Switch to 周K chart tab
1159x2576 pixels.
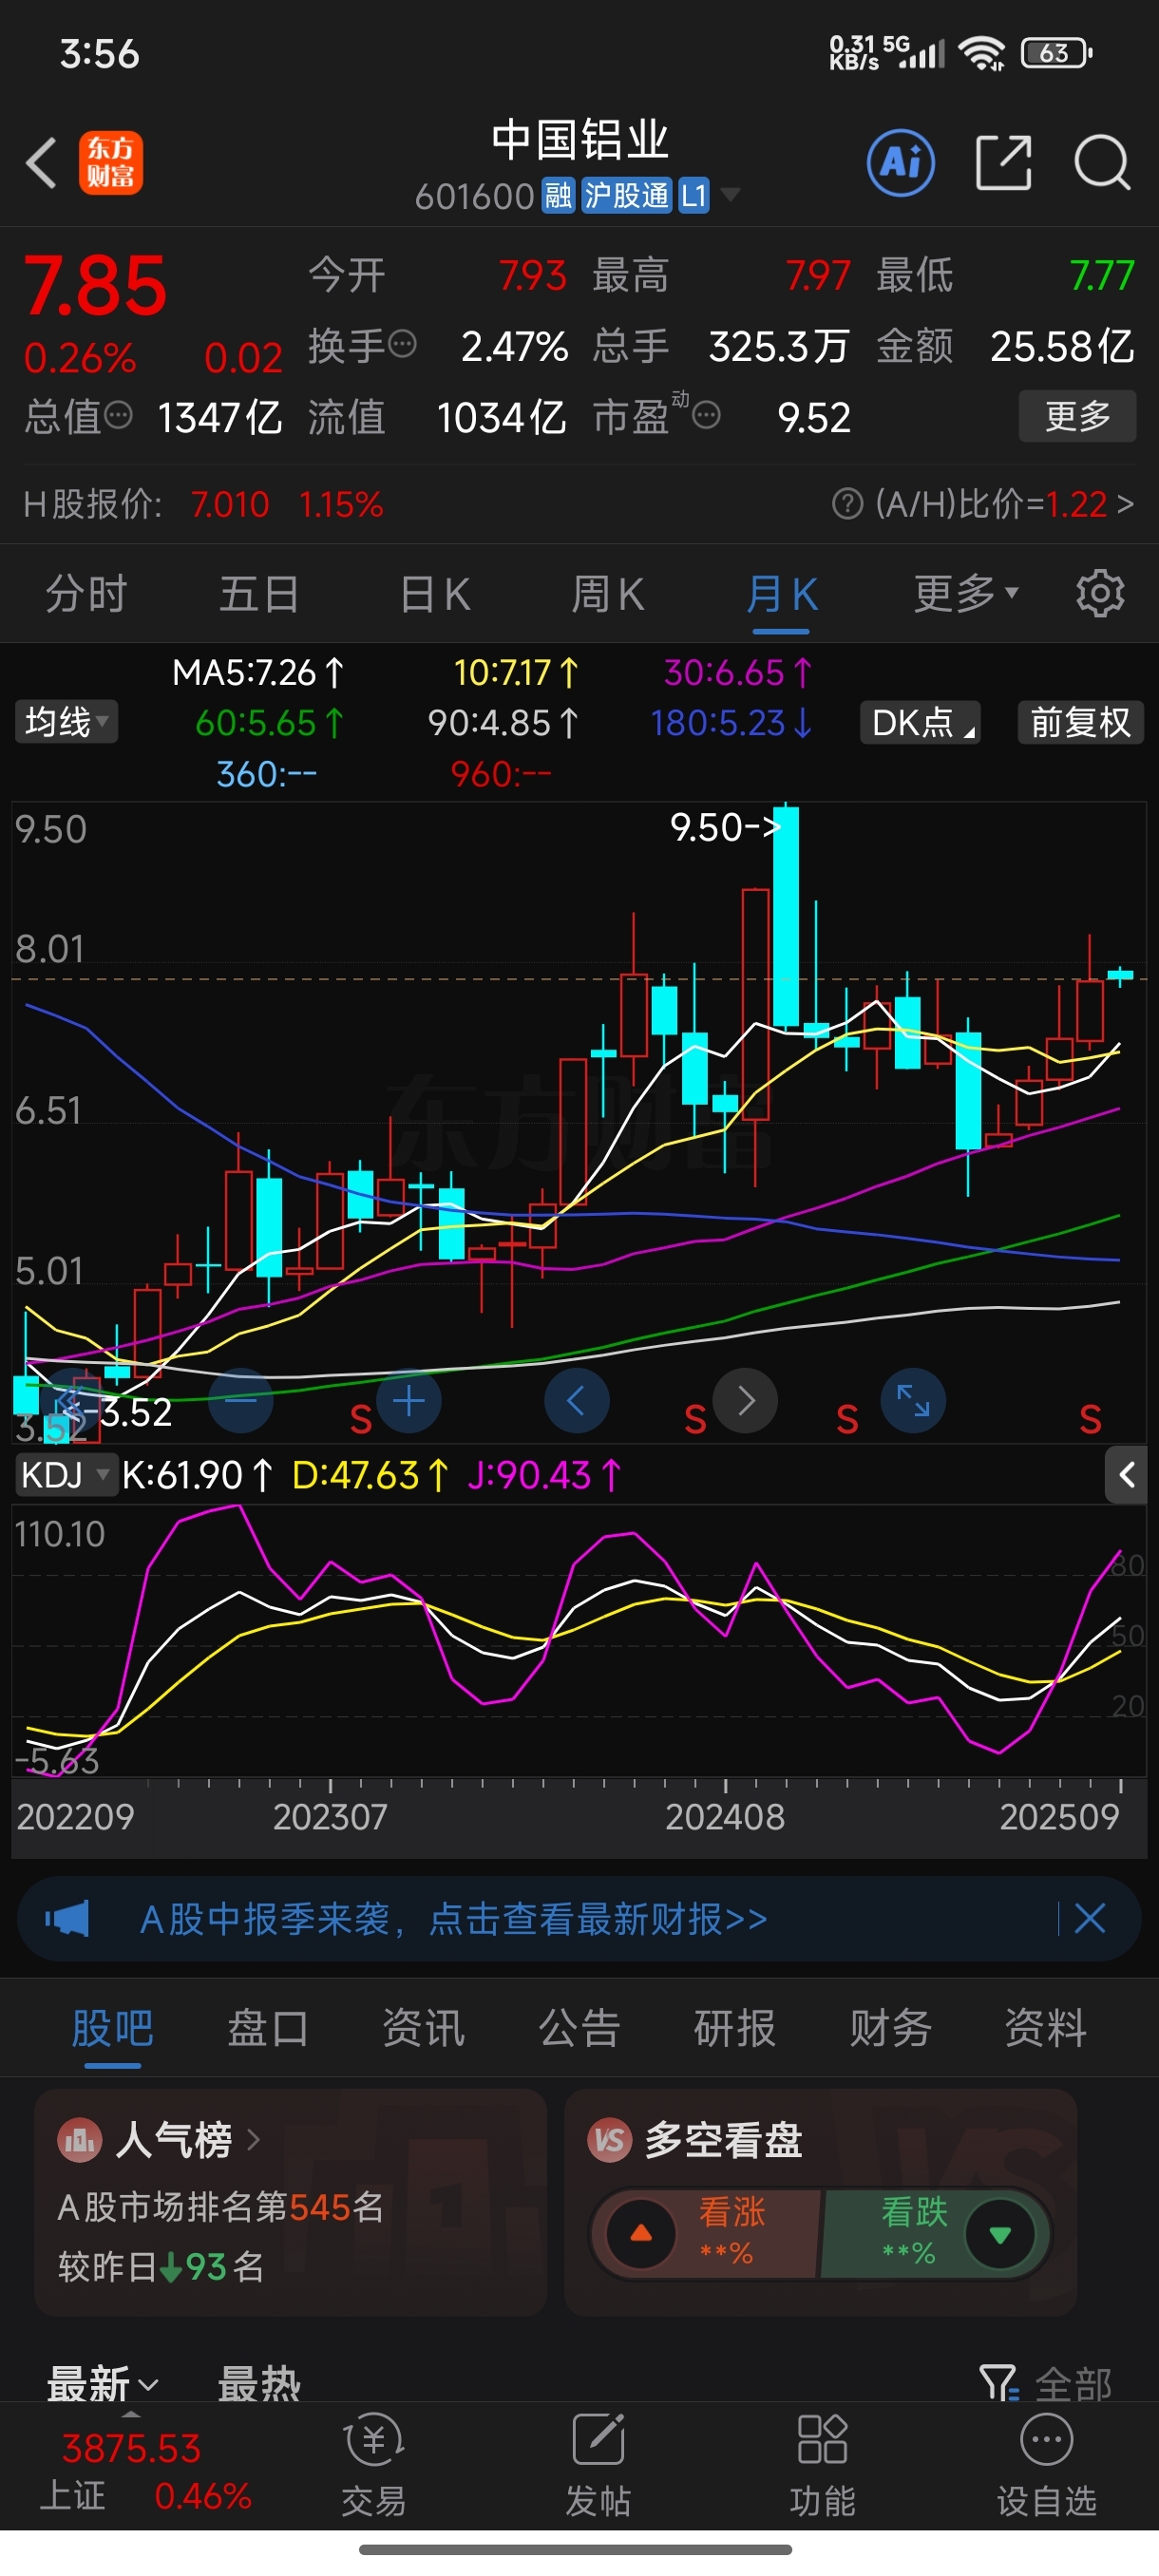(x=607, y=594)
